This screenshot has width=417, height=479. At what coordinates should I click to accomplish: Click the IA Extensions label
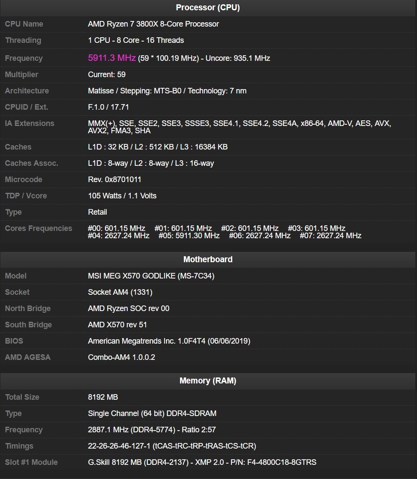tap(30, 123)
